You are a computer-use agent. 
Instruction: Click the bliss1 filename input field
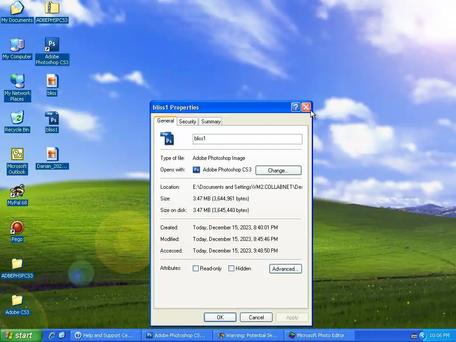pyautogui.click(x=248, y=139)
